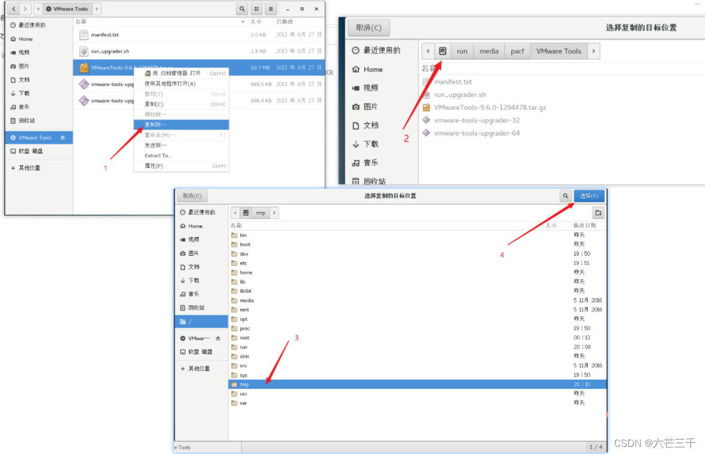Select manifest.txt in file manager list

click(199, 35)
